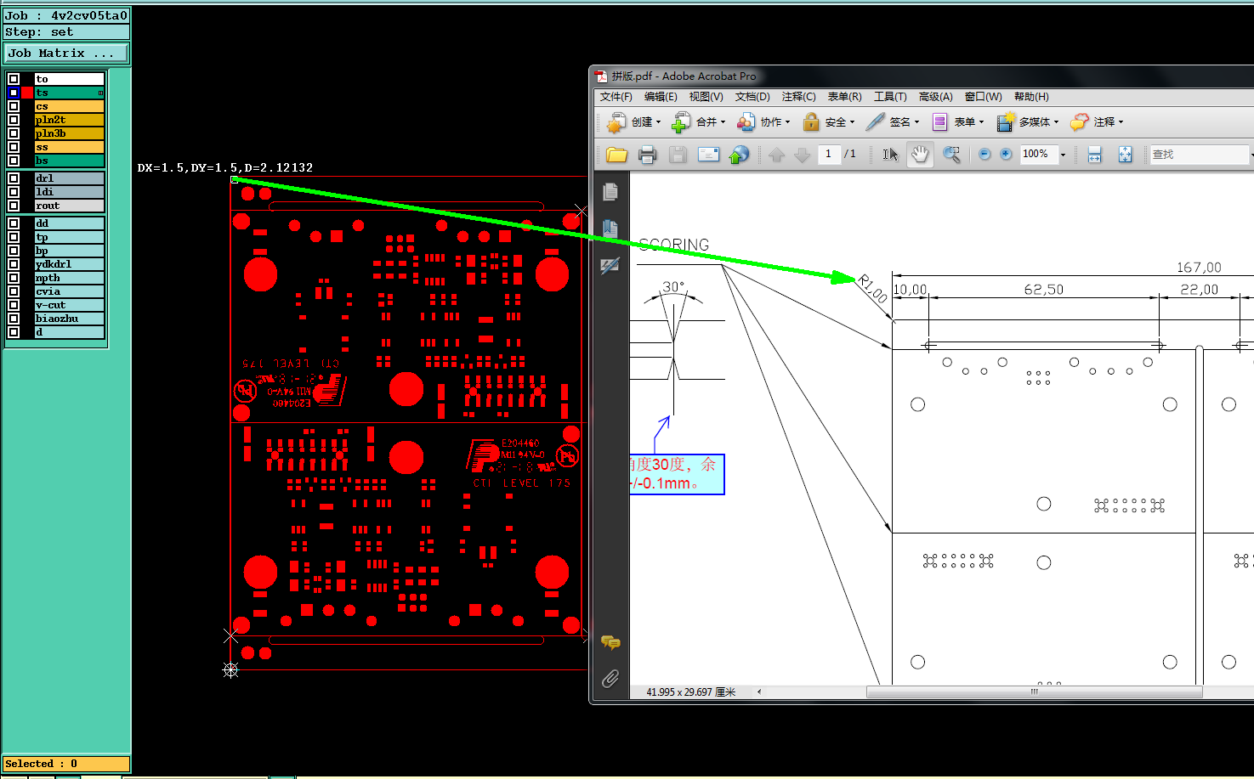This screenshot has width=1254, height=779.
Task: Open 工具(T) menu in Acrobat
Action: pyautogui.click(x=890, y=97)
